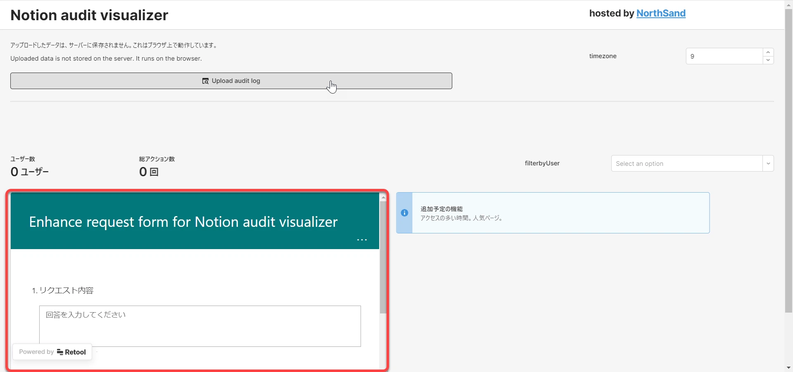Click the 総アクション数 statistic label
Viewport: 793px width, 372px height.
pyautogui.click(x=157, y=159)
